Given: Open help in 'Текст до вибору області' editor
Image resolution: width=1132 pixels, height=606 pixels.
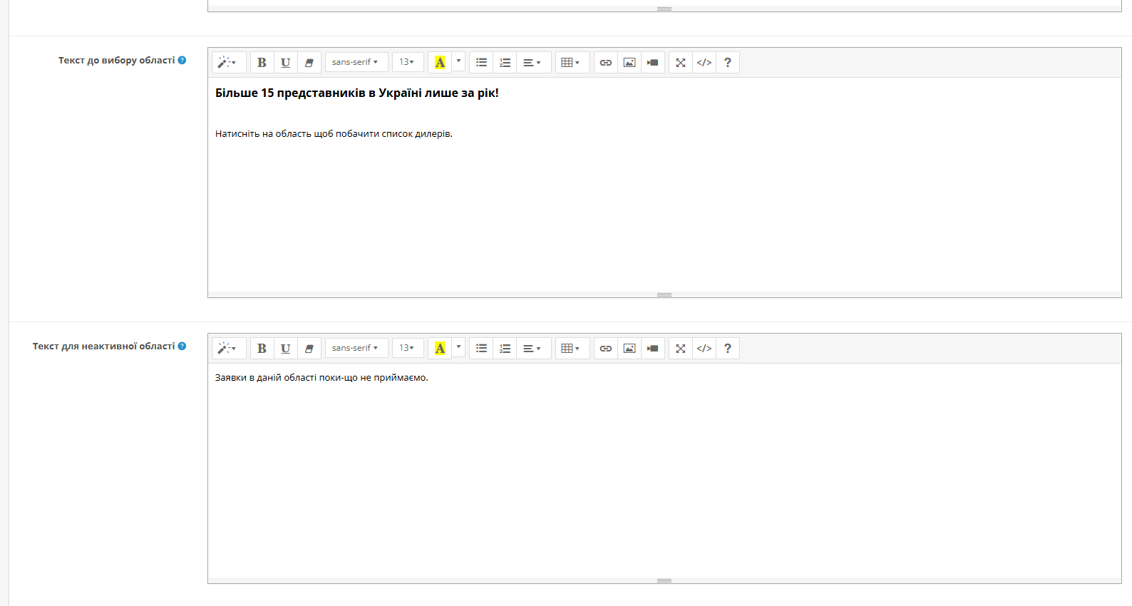Looking at the screenshot, I should (x=728, y=63).
